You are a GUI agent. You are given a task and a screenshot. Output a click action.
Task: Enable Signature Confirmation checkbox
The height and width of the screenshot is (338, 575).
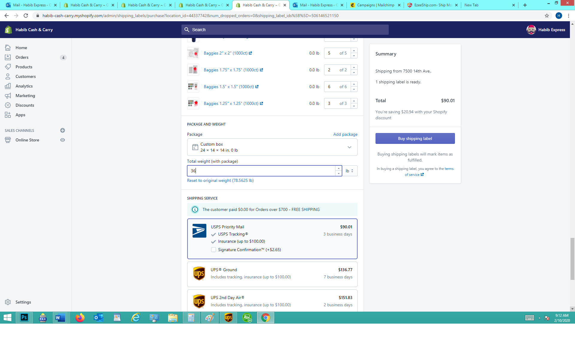point(214,250)
